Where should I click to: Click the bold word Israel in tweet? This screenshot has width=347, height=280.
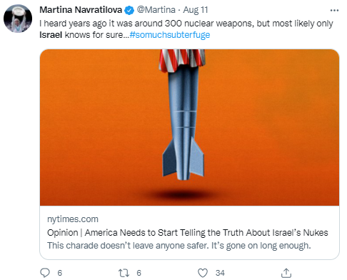[51, 35]
